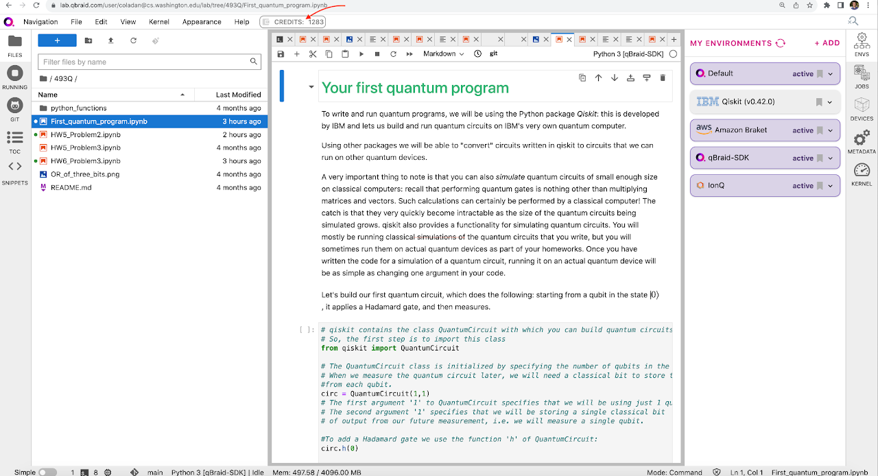Open the JOBS panel in the right sidebar
This screenshot has width=878, height=476.
pyautogui.click(x=862, y=78)
